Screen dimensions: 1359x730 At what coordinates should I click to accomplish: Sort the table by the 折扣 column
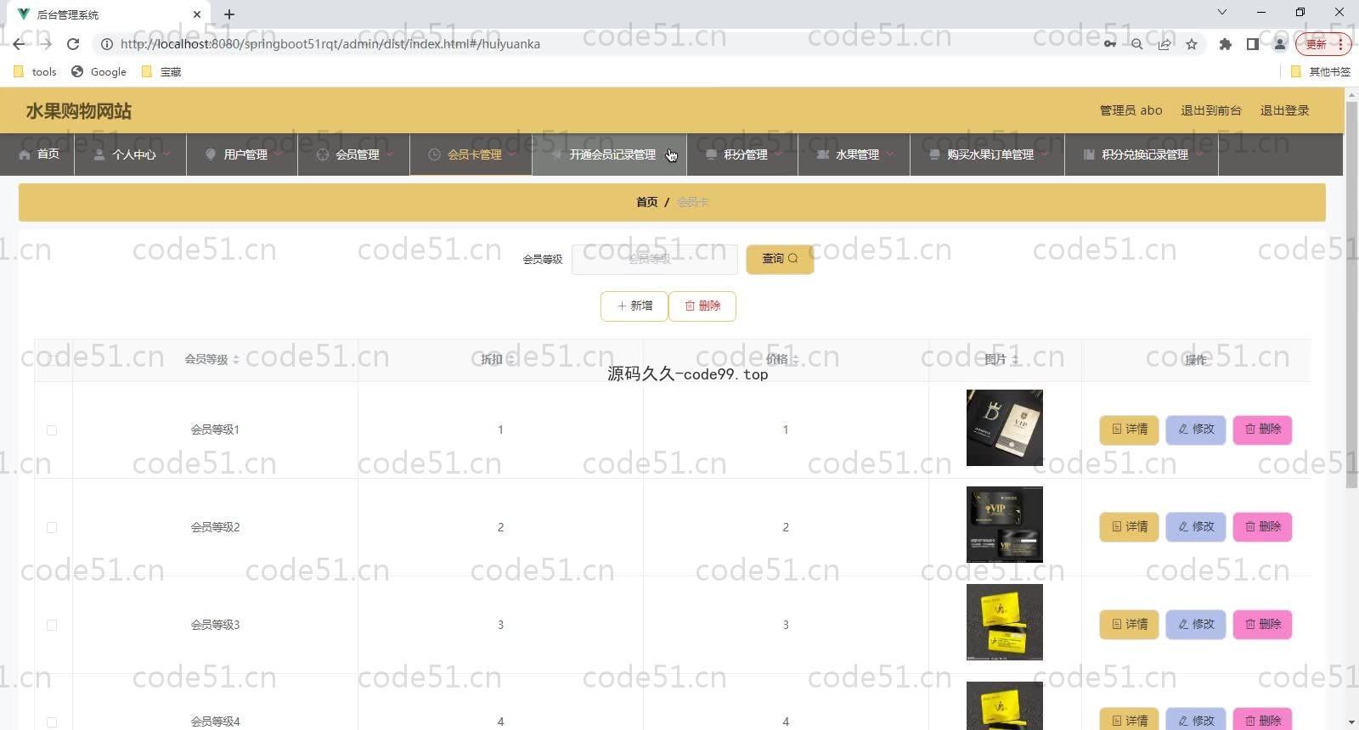(510, 360)
